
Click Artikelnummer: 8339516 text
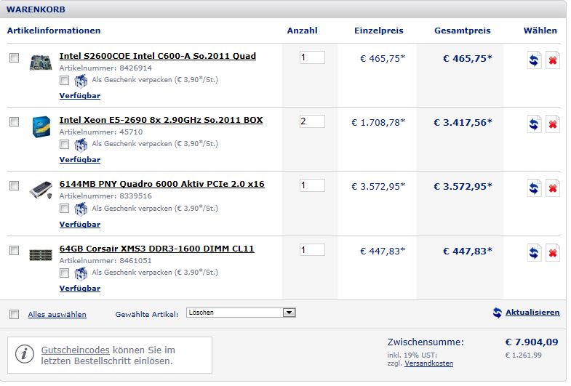(105, 196)
